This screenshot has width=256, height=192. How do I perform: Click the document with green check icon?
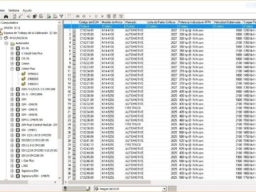point(49,16)
